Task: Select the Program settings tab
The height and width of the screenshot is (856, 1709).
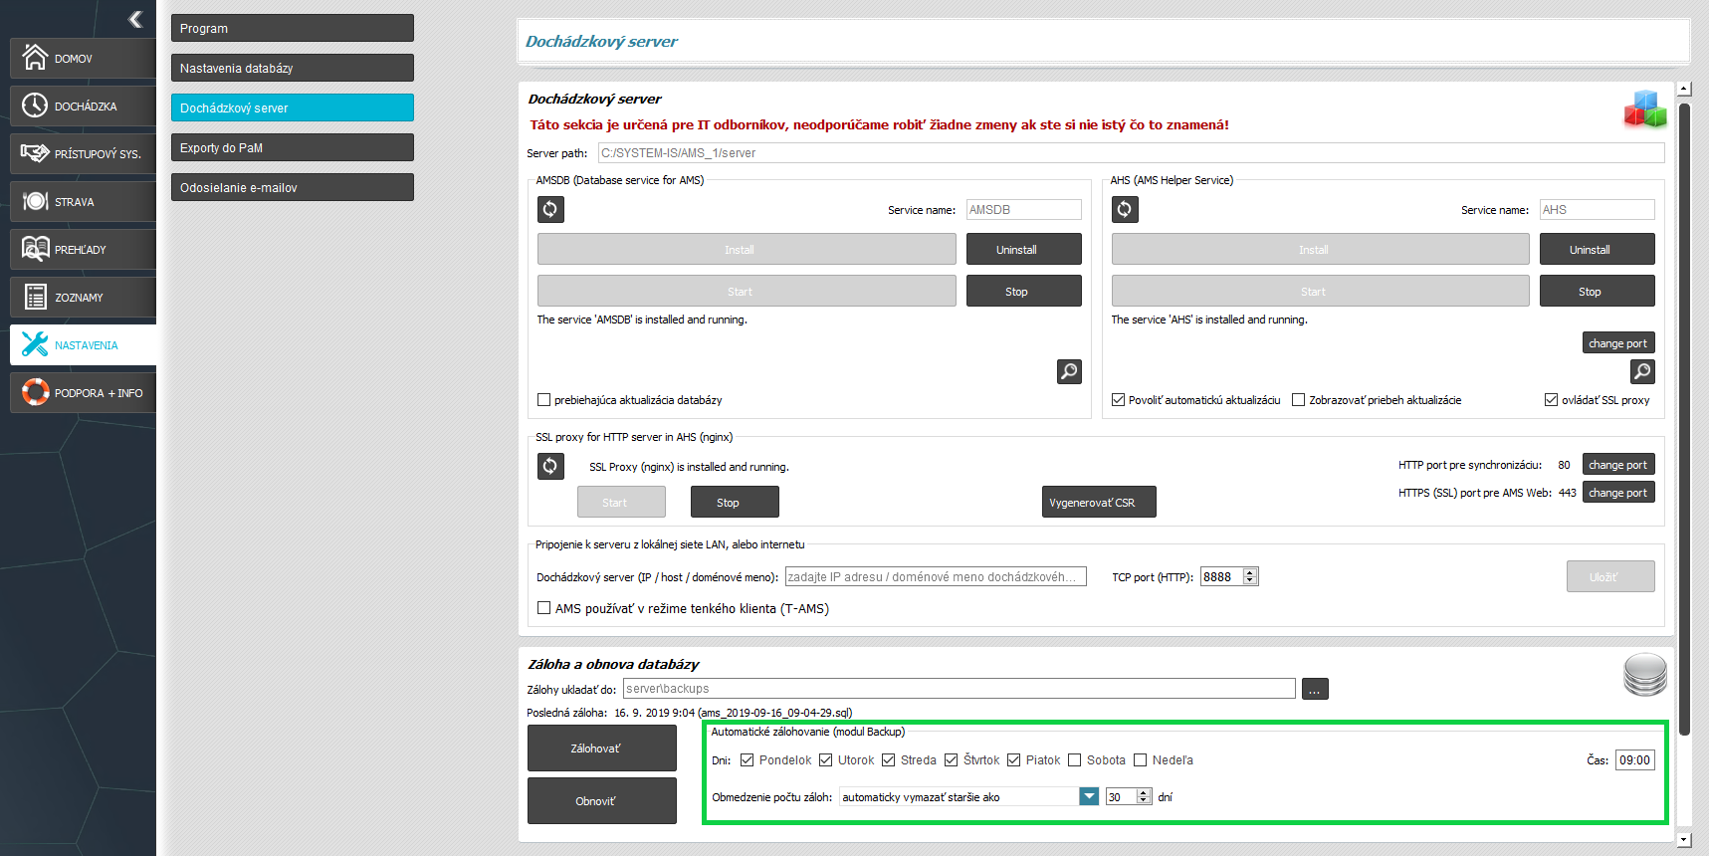Action: click(x=293, y=28)
